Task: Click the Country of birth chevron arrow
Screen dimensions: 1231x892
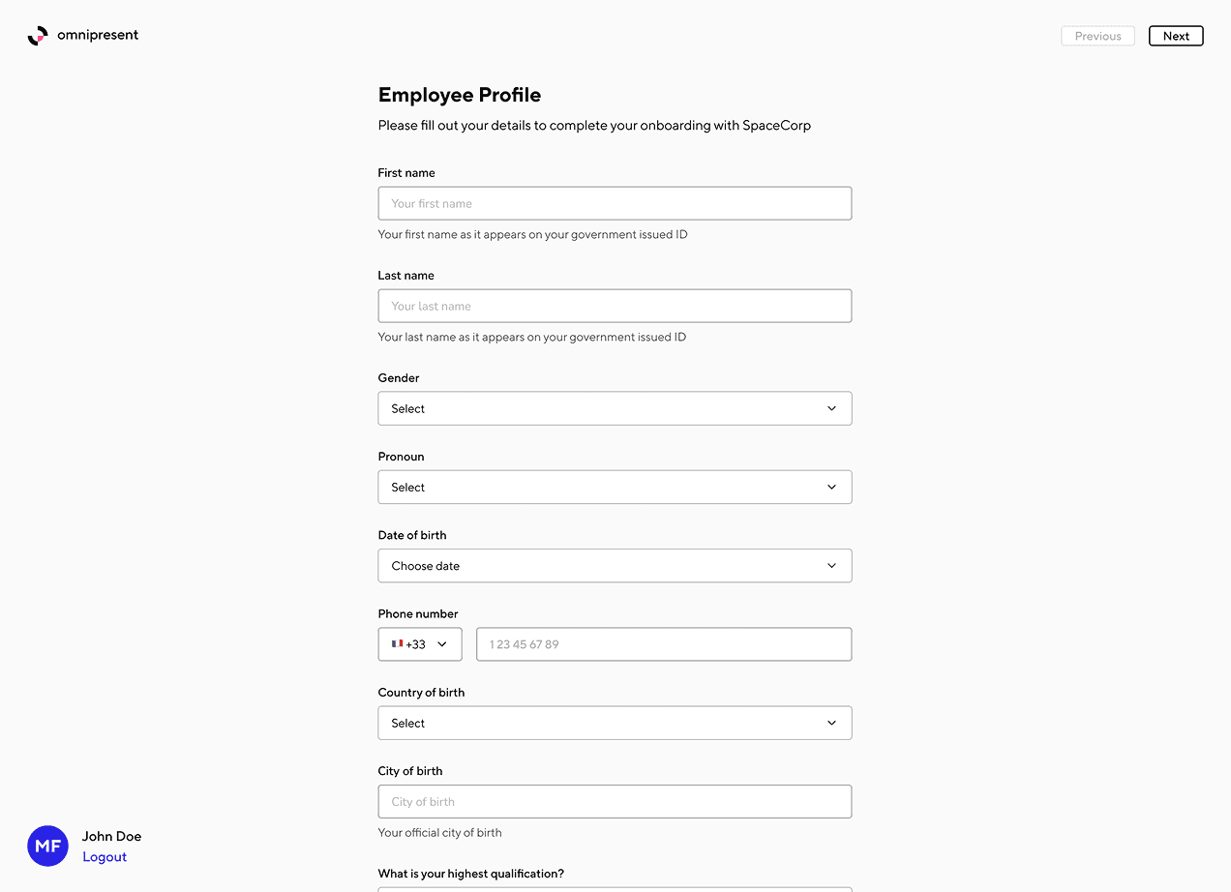Action: tap(831, 723)
